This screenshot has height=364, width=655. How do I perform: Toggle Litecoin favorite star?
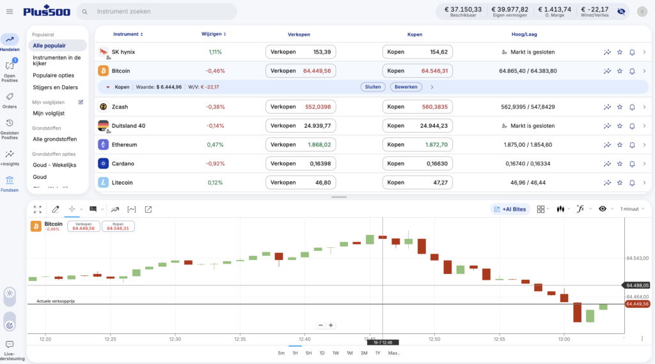coord(620,183)
